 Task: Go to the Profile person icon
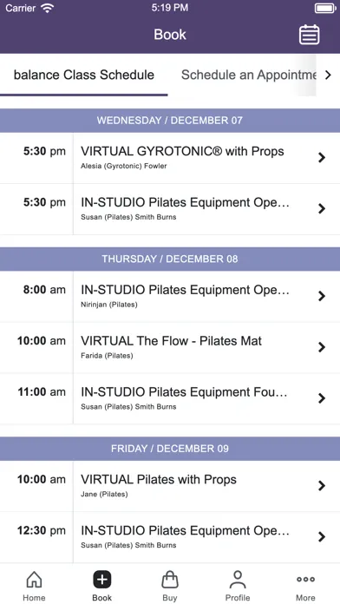[x=238, y=580]
